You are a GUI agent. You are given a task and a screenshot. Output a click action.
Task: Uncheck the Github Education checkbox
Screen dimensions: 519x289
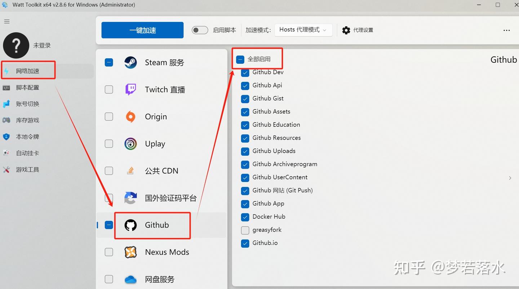(x=245, y=125)
